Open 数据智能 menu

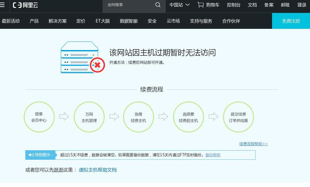[129, 21]
